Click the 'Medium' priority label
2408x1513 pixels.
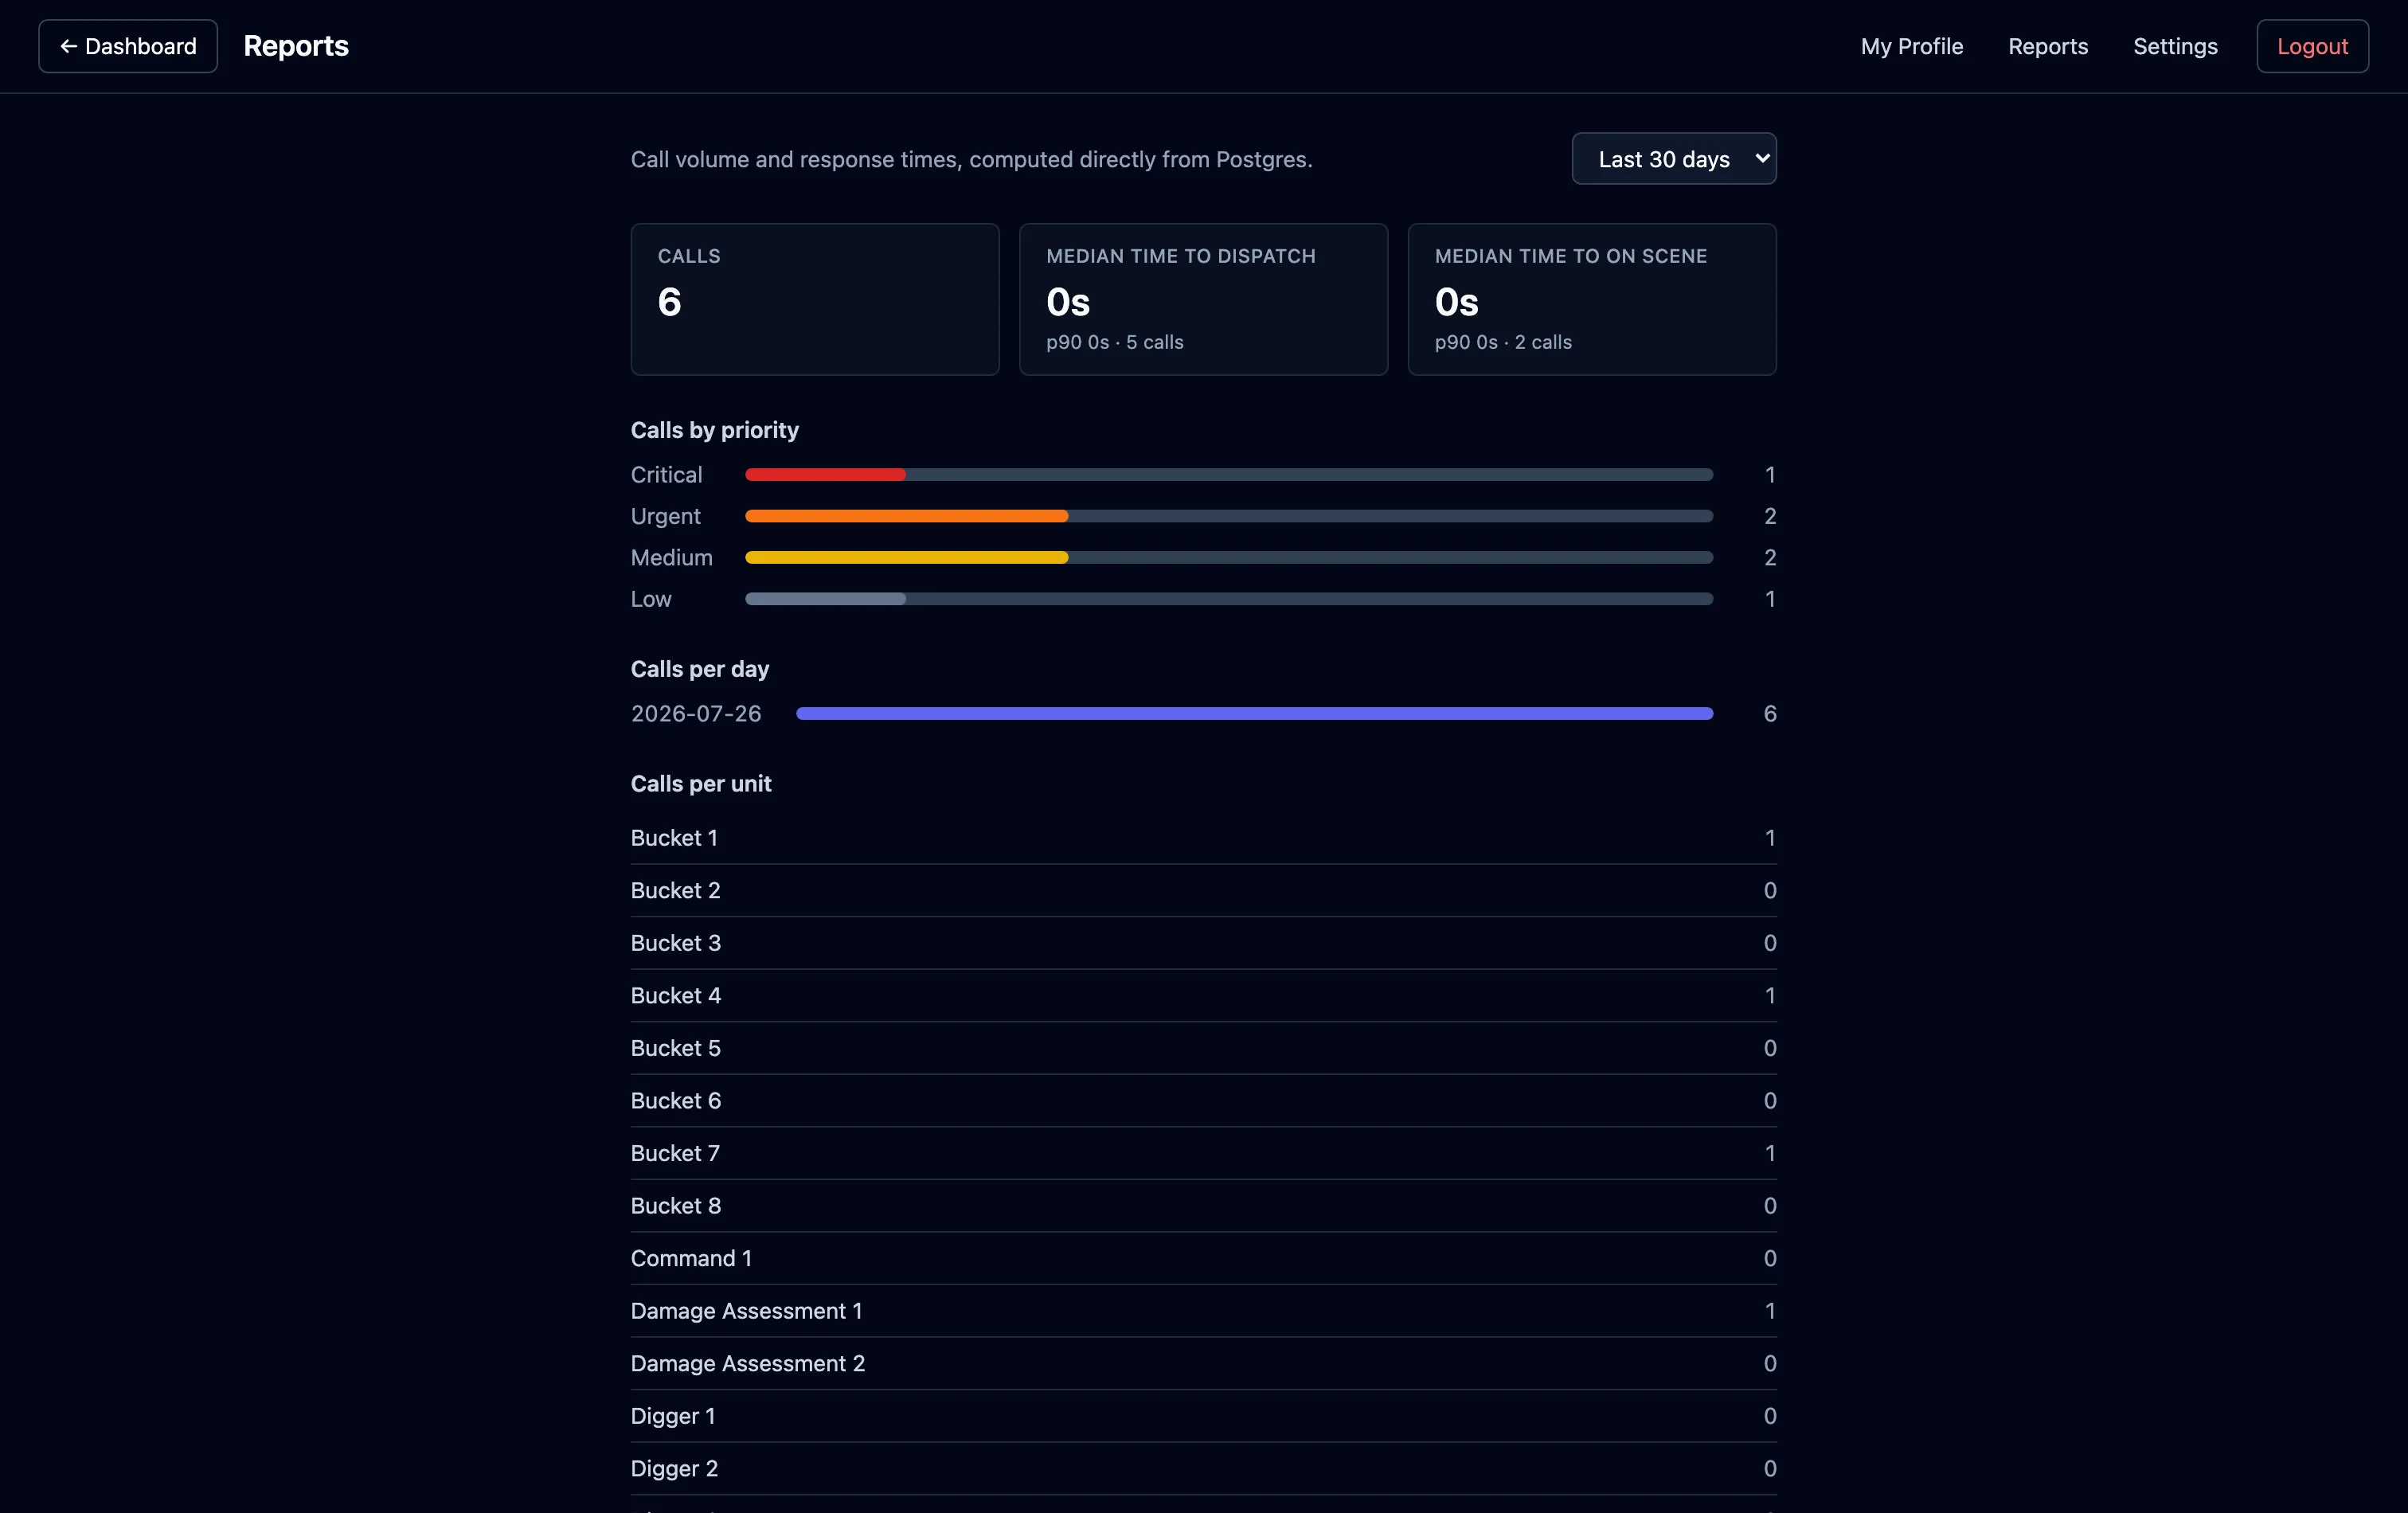tap(671, 558)
